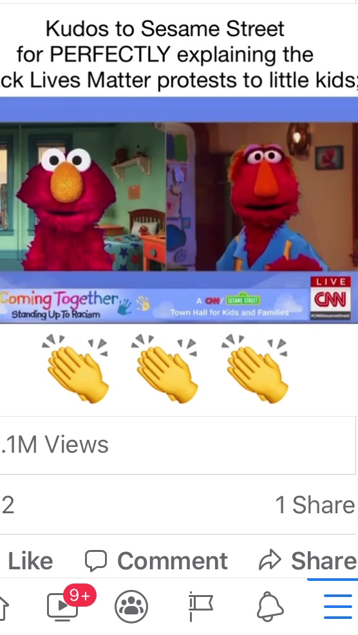Tap the Comment speech bubble icon
This screenshot has height=635, width=358.
95,560
